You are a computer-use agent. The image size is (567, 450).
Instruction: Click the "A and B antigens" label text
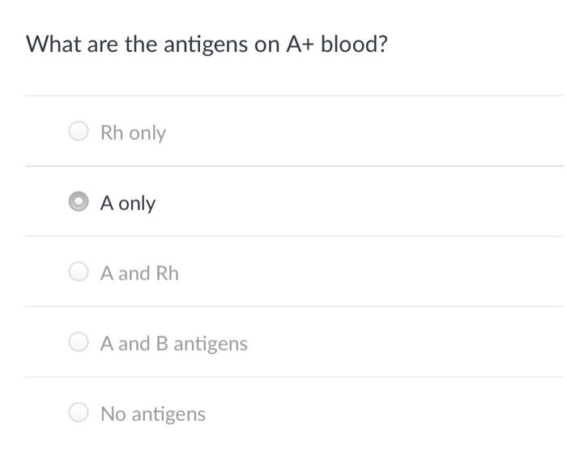[x=174, y=344]
